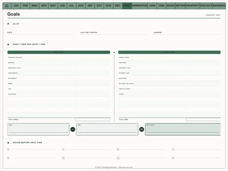228x171 pixels.
Task: Open the JAN month tab
Action: click(16, 6)
